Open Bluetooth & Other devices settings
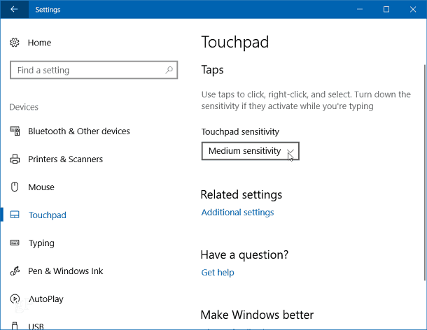This screenshot has height=330, width=427. [79, 131]
